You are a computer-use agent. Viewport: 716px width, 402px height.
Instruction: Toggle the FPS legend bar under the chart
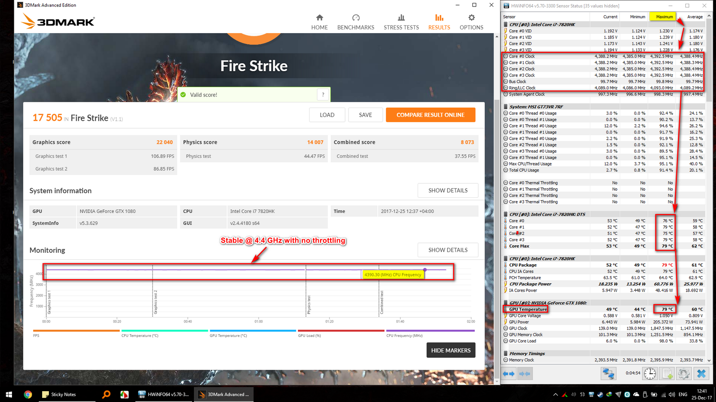point(76,330)
